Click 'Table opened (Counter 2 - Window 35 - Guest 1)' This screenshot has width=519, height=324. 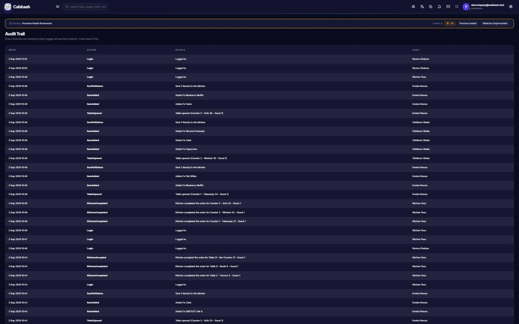click(201, 158)
